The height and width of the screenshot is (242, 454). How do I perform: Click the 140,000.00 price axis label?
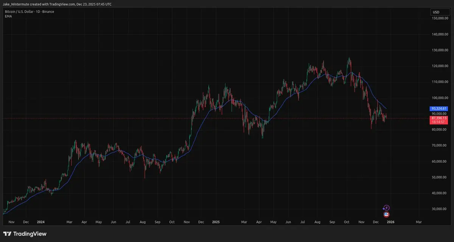pos(440,34)
